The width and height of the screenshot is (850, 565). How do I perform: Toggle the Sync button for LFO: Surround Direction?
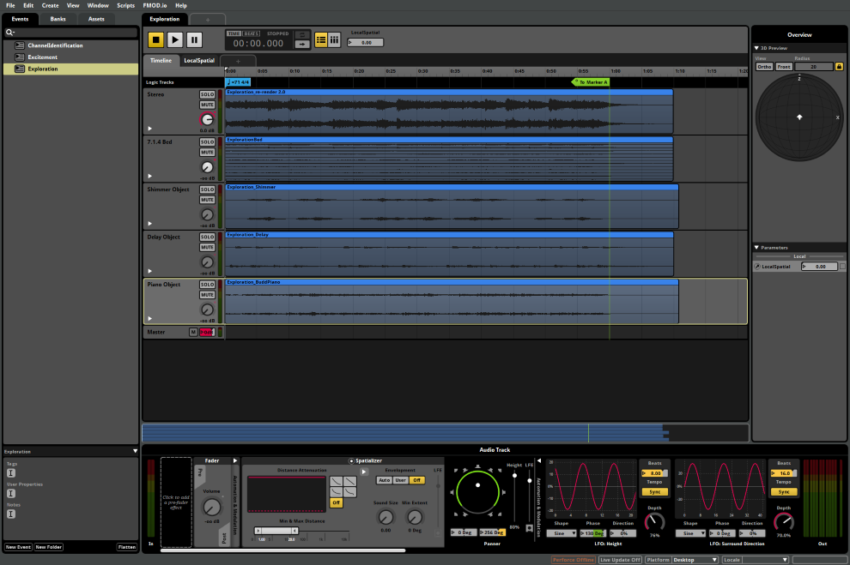pyautogui.click(x=784, y=492)
